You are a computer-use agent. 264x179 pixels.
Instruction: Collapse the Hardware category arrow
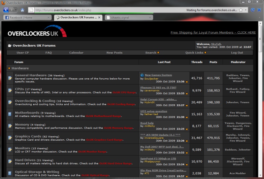(9, 68)
